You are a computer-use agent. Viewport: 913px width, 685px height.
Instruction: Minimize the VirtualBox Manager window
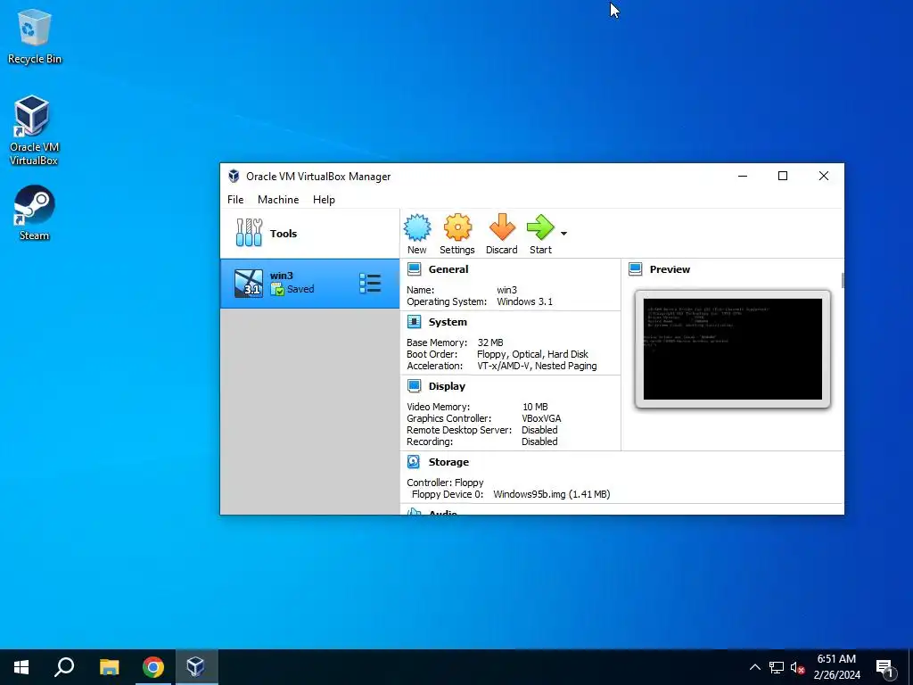[x=743, y=176]
